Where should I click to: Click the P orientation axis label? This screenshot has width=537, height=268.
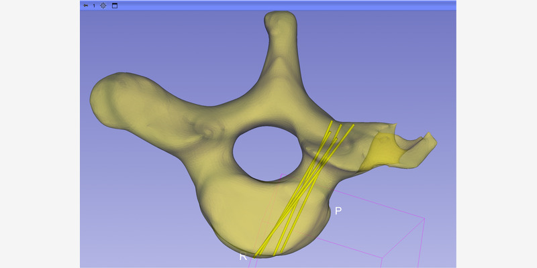click(339, 211)
